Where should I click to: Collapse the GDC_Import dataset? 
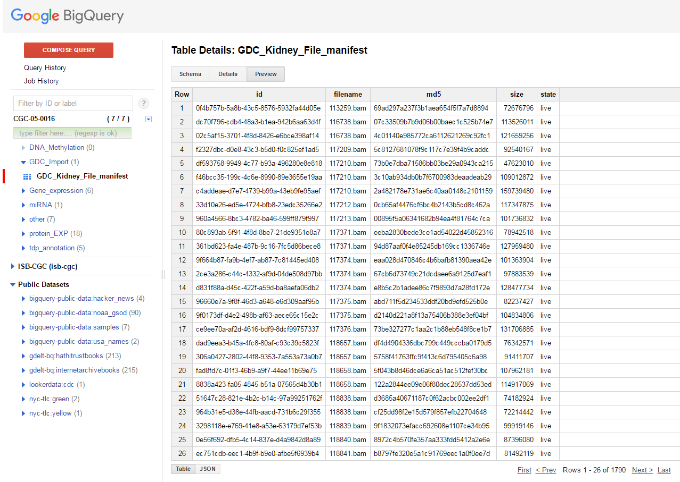pyautogui.click(x=23, y=162)
